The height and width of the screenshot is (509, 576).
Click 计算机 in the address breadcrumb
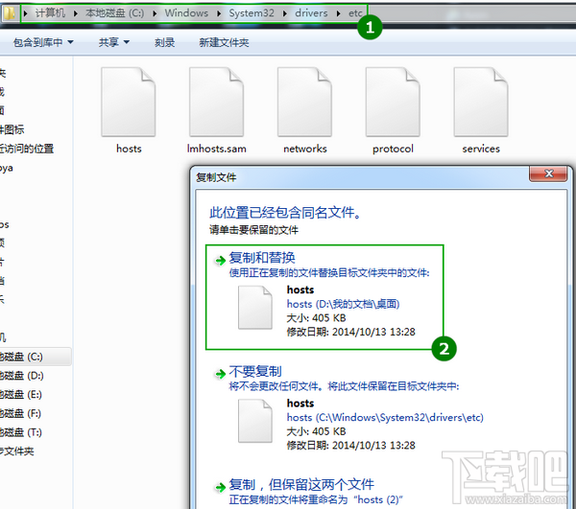(50, 13)
